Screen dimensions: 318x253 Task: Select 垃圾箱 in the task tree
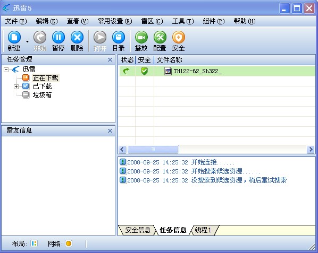click(42, 94)
